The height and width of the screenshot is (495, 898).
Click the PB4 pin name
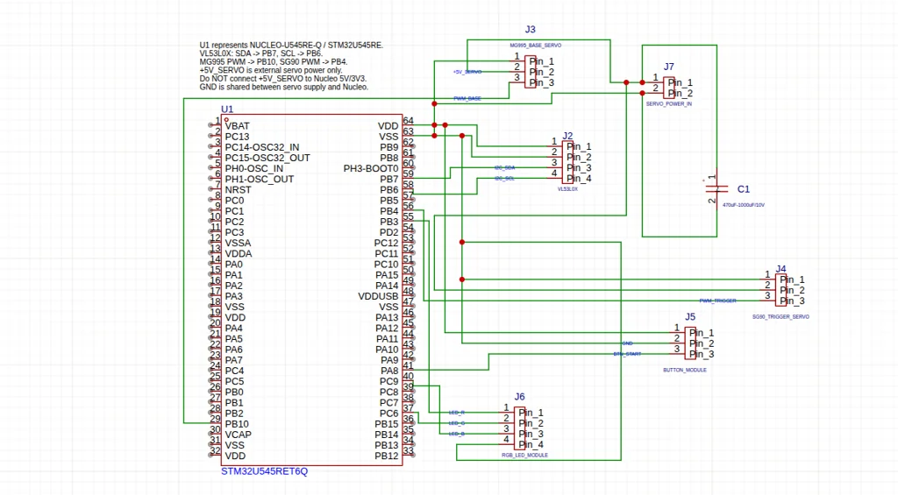point(388,211)
